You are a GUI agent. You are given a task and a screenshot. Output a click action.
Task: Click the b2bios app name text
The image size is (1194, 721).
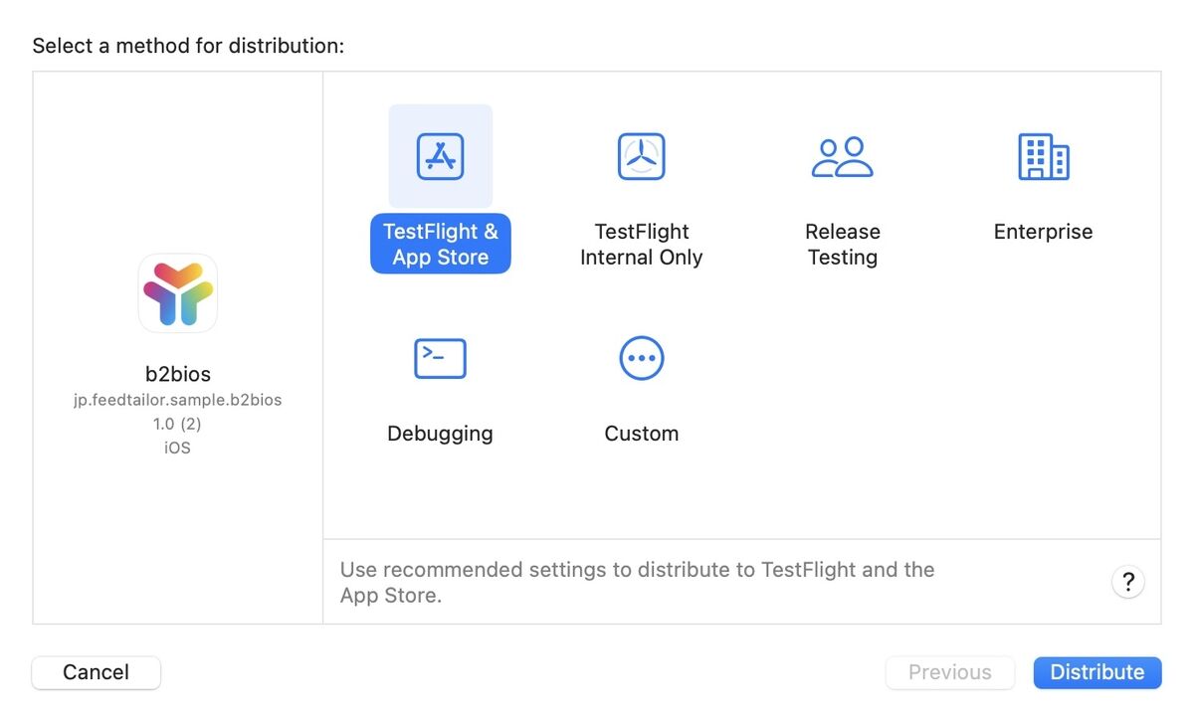pyautogui.click(x=178, y=374)
